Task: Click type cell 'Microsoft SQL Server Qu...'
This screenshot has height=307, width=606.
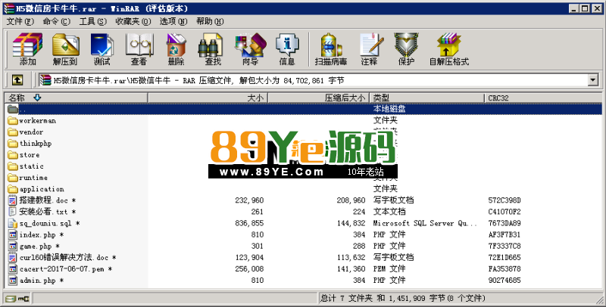Action: tap(425, 223)
